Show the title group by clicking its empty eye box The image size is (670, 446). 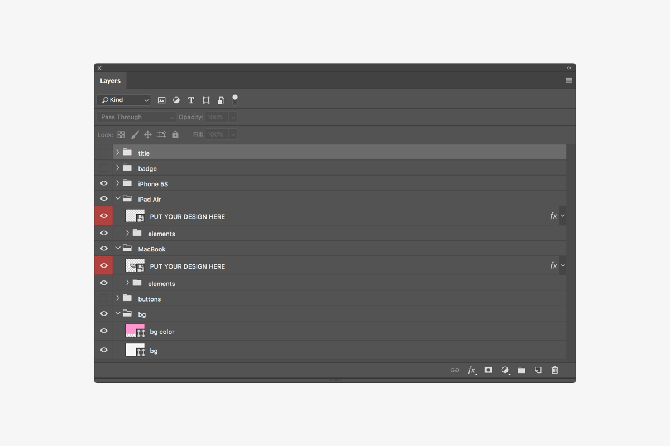click(103, 152)
